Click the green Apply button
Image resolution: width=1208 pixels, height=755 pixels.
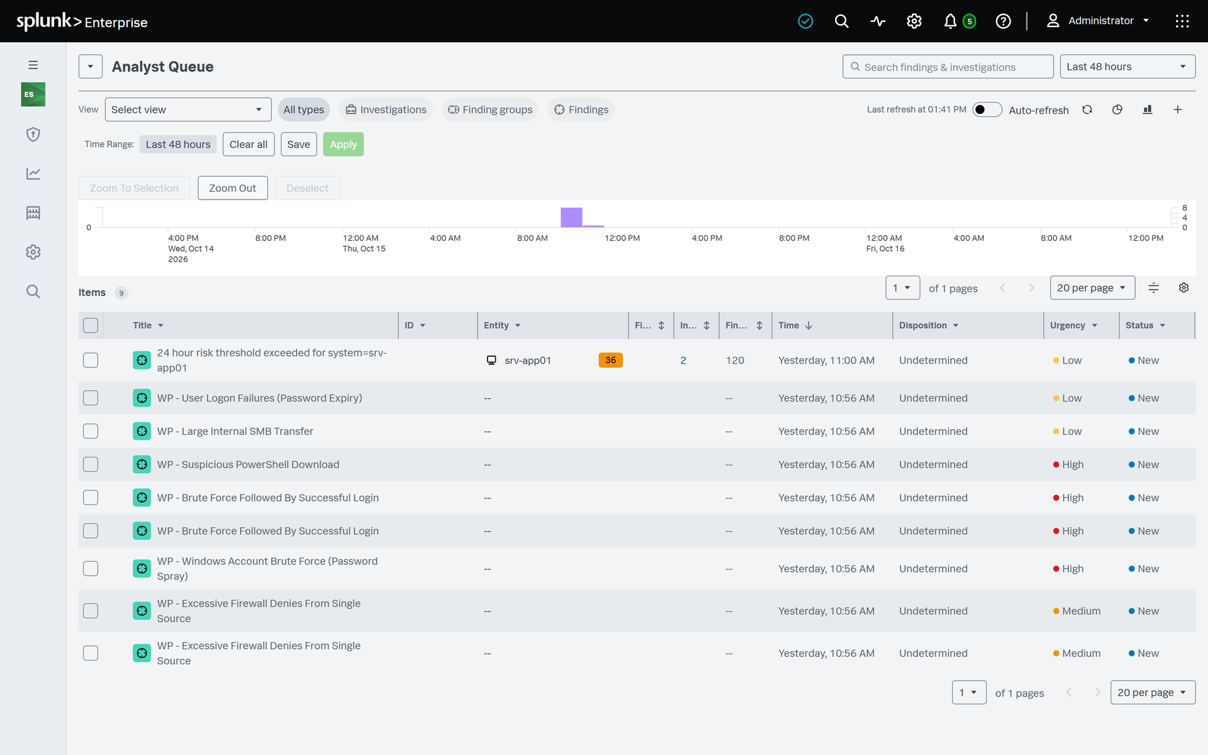pos(344,144)
